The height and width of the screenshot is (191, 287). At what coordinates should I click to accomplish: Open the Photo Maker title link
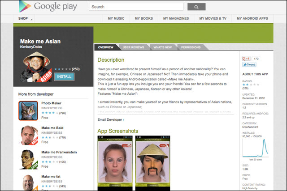click(51, 103)
